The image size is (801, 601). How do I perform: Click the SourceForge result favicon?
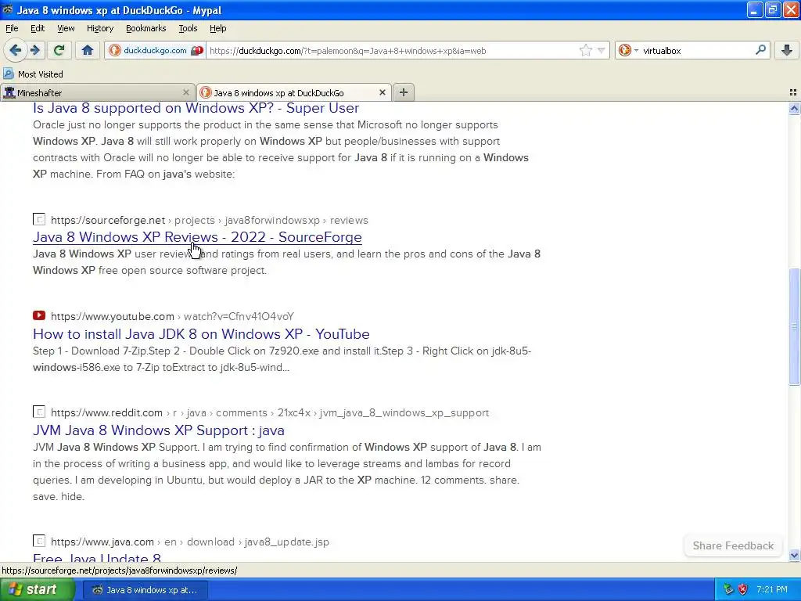pyautogui.click(x=39, y=219)
